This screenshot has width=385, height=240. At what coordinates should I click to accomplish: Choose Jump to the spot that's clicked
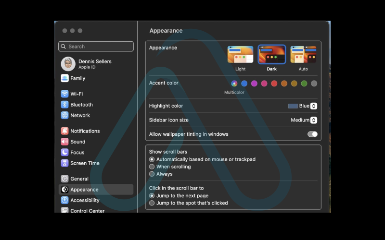(x=152, y=203)
